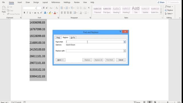Align text left

62,13
